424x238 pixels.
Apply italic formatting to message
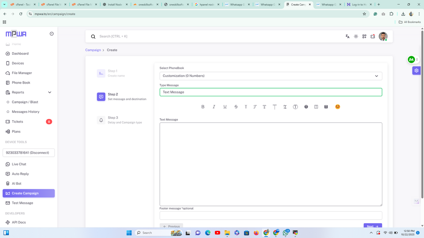click(214, 107)
